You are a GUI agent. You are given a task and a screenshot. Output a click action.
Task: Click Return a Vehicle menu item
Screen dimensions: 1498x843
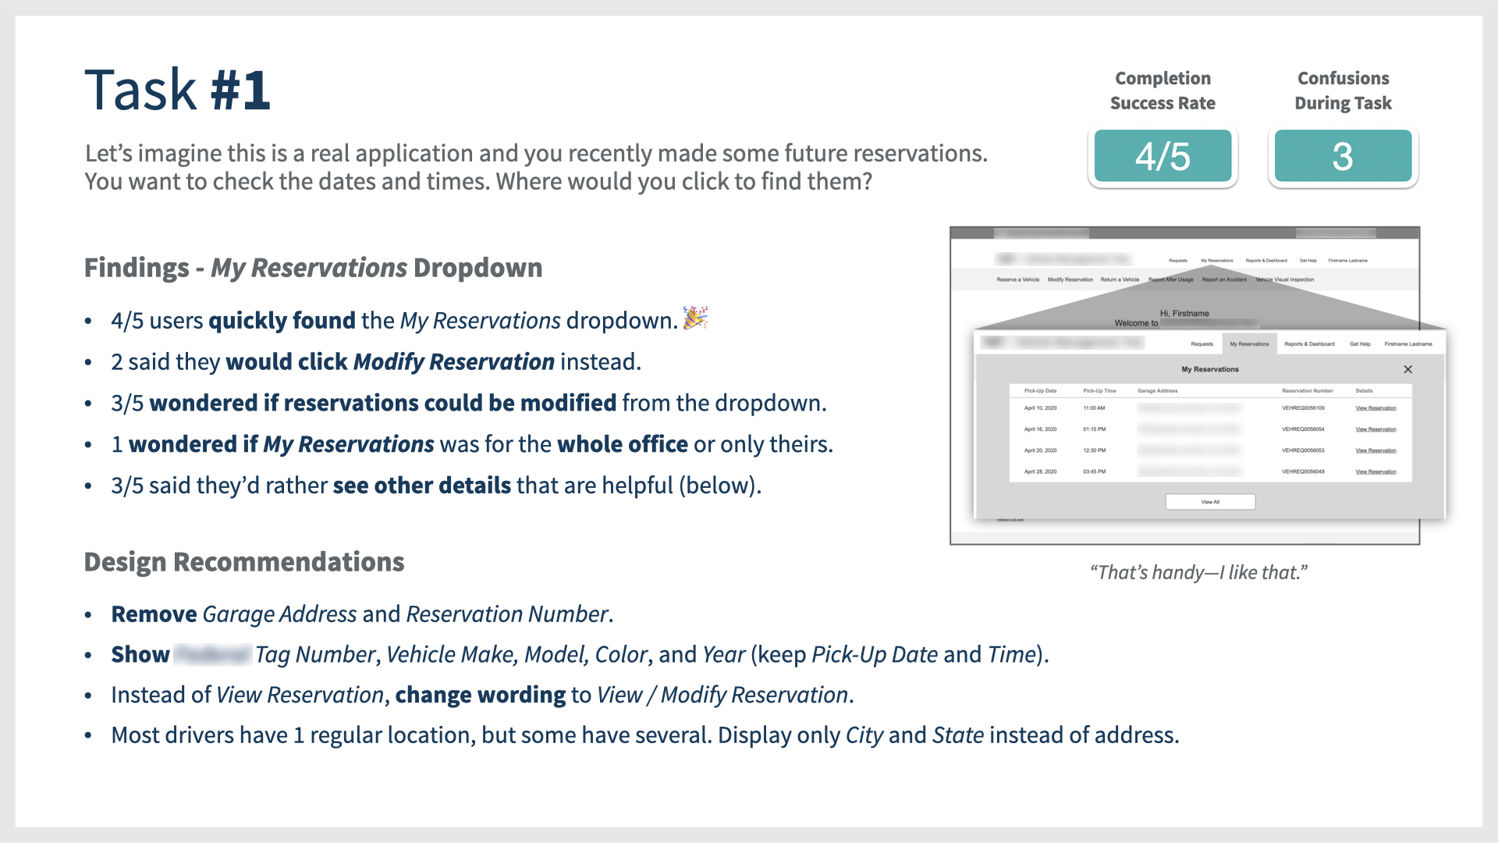click(1120, 279)
